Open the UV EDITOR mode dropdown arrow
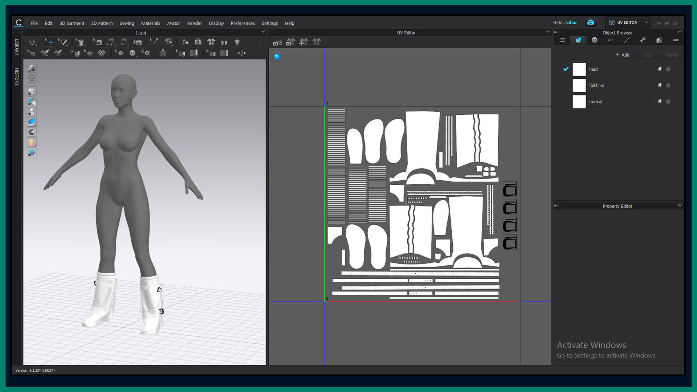697x392 pixels. click(x=647, y=23)
